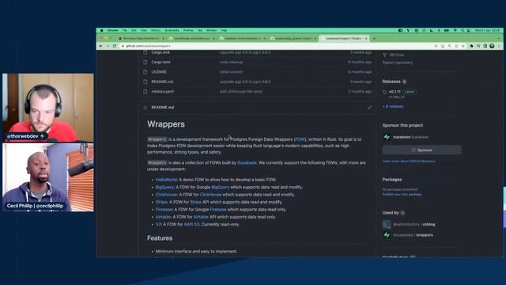The height and width of the screenshot is (285, 506).
Task: Click the Spotlight search icon in menu bar
Action: coord(463,30)
